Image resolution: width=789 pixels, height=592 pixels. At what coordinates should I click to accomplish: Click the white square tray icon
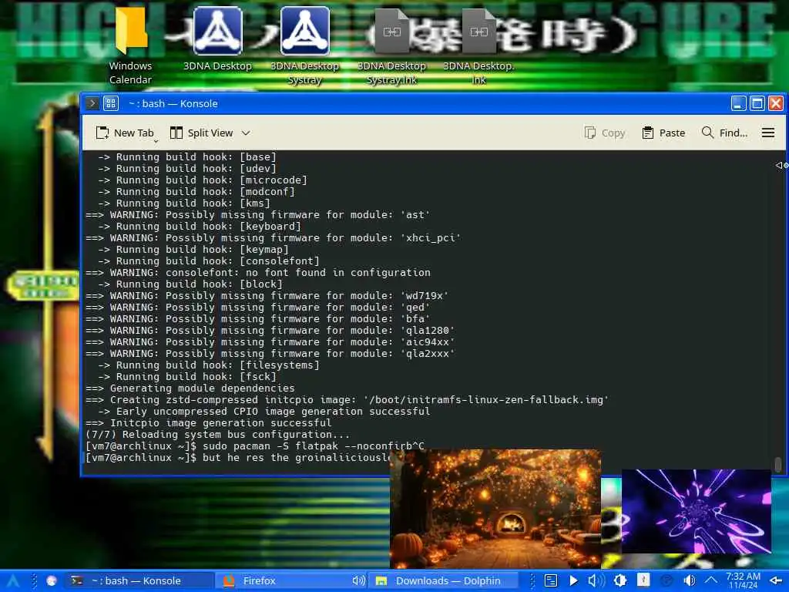[x=643, y=580]
